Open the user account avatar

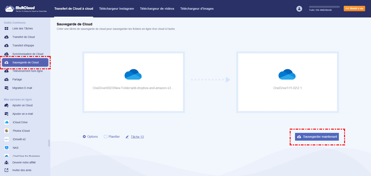[299, 9]
